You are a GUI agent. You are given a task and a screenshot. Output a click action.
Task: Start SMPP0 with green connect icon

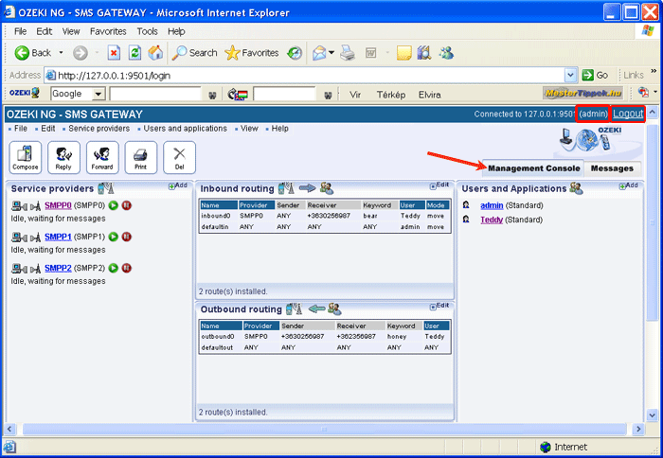(x=113, y=205)
